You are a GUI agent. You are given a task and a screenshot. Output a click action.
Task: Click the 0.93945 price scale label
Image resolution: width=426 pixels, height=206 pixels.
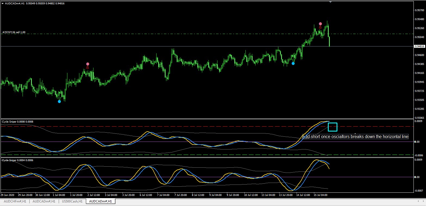pyautogui.click(x=419, y=82)
